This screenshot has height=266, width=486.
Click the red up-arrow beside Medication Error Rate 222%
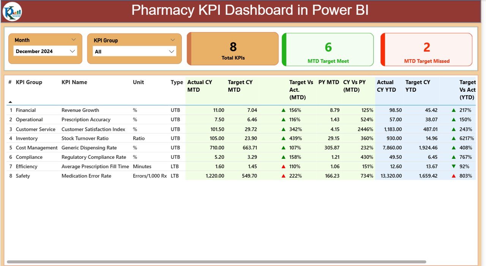pyautogui.click(x=283, y=176)
